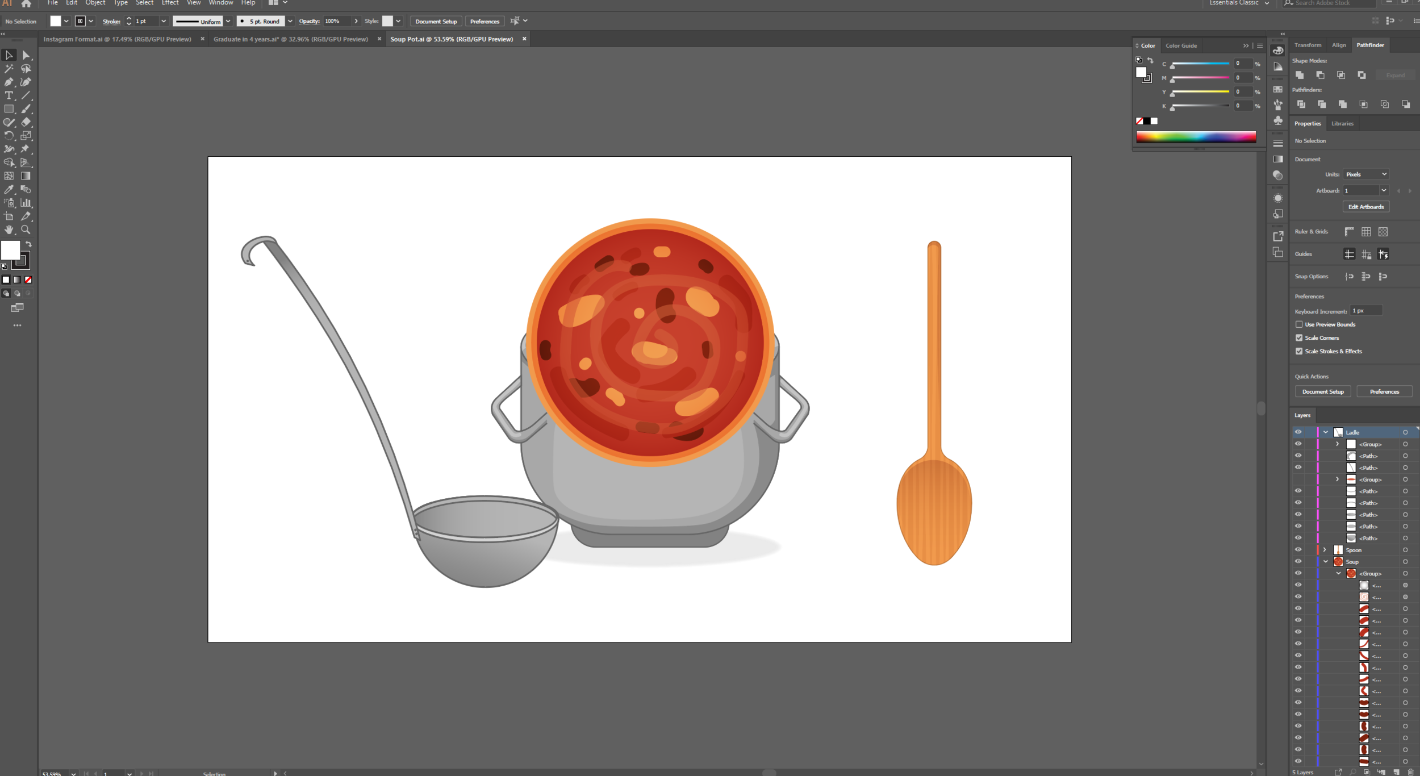The height and width of the screenshot is (776, 1420).
Task: Enable Use Preview Bounds checkbox
Action: pyautogui.click(x=1299, y=324)
